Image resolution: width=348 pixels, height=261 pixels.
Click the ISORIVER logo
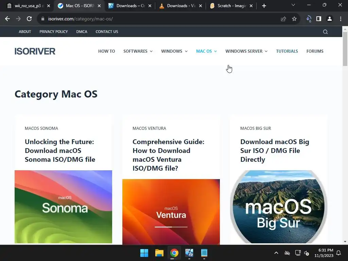click(35, 51)
